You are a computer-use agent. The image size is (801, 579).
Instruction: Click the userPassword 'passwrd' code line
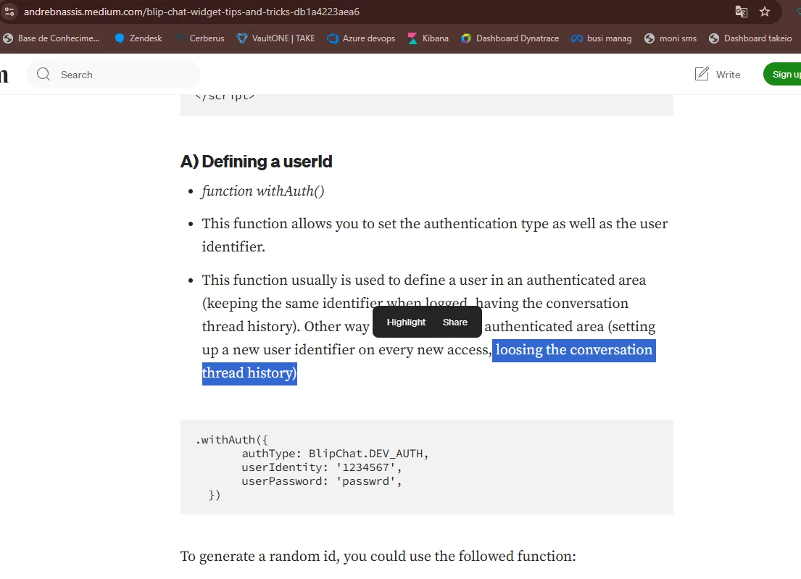pos(322,481)
